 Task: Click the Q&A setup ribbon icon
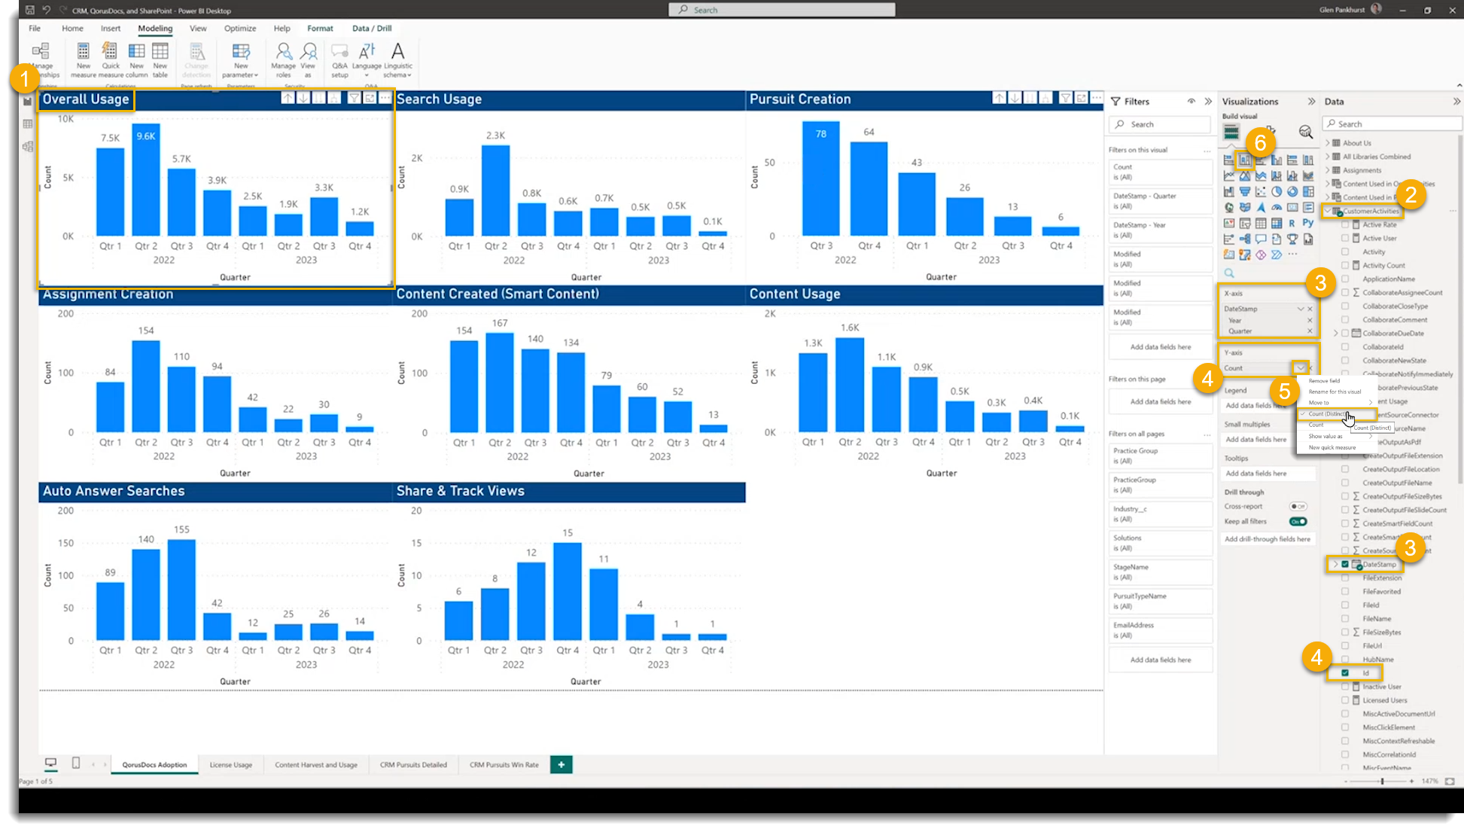[339, 59]
